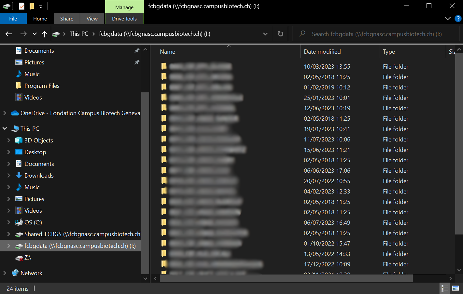Focus the Search fcbgdata input field

(376, 34)
